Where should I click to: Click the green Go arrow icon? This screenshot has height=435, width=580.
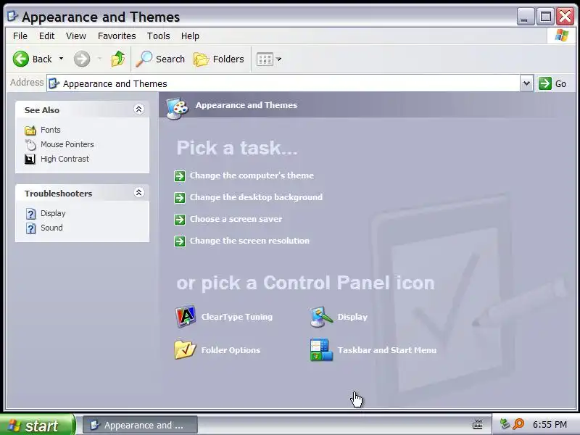click(545, 83)
